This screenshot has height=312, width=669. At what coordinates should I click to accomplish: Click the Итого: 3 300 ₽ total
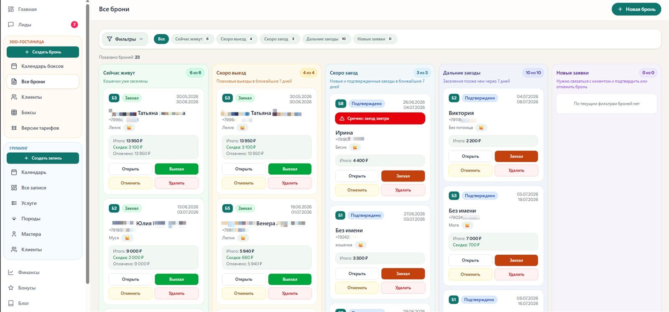point(354,258)
